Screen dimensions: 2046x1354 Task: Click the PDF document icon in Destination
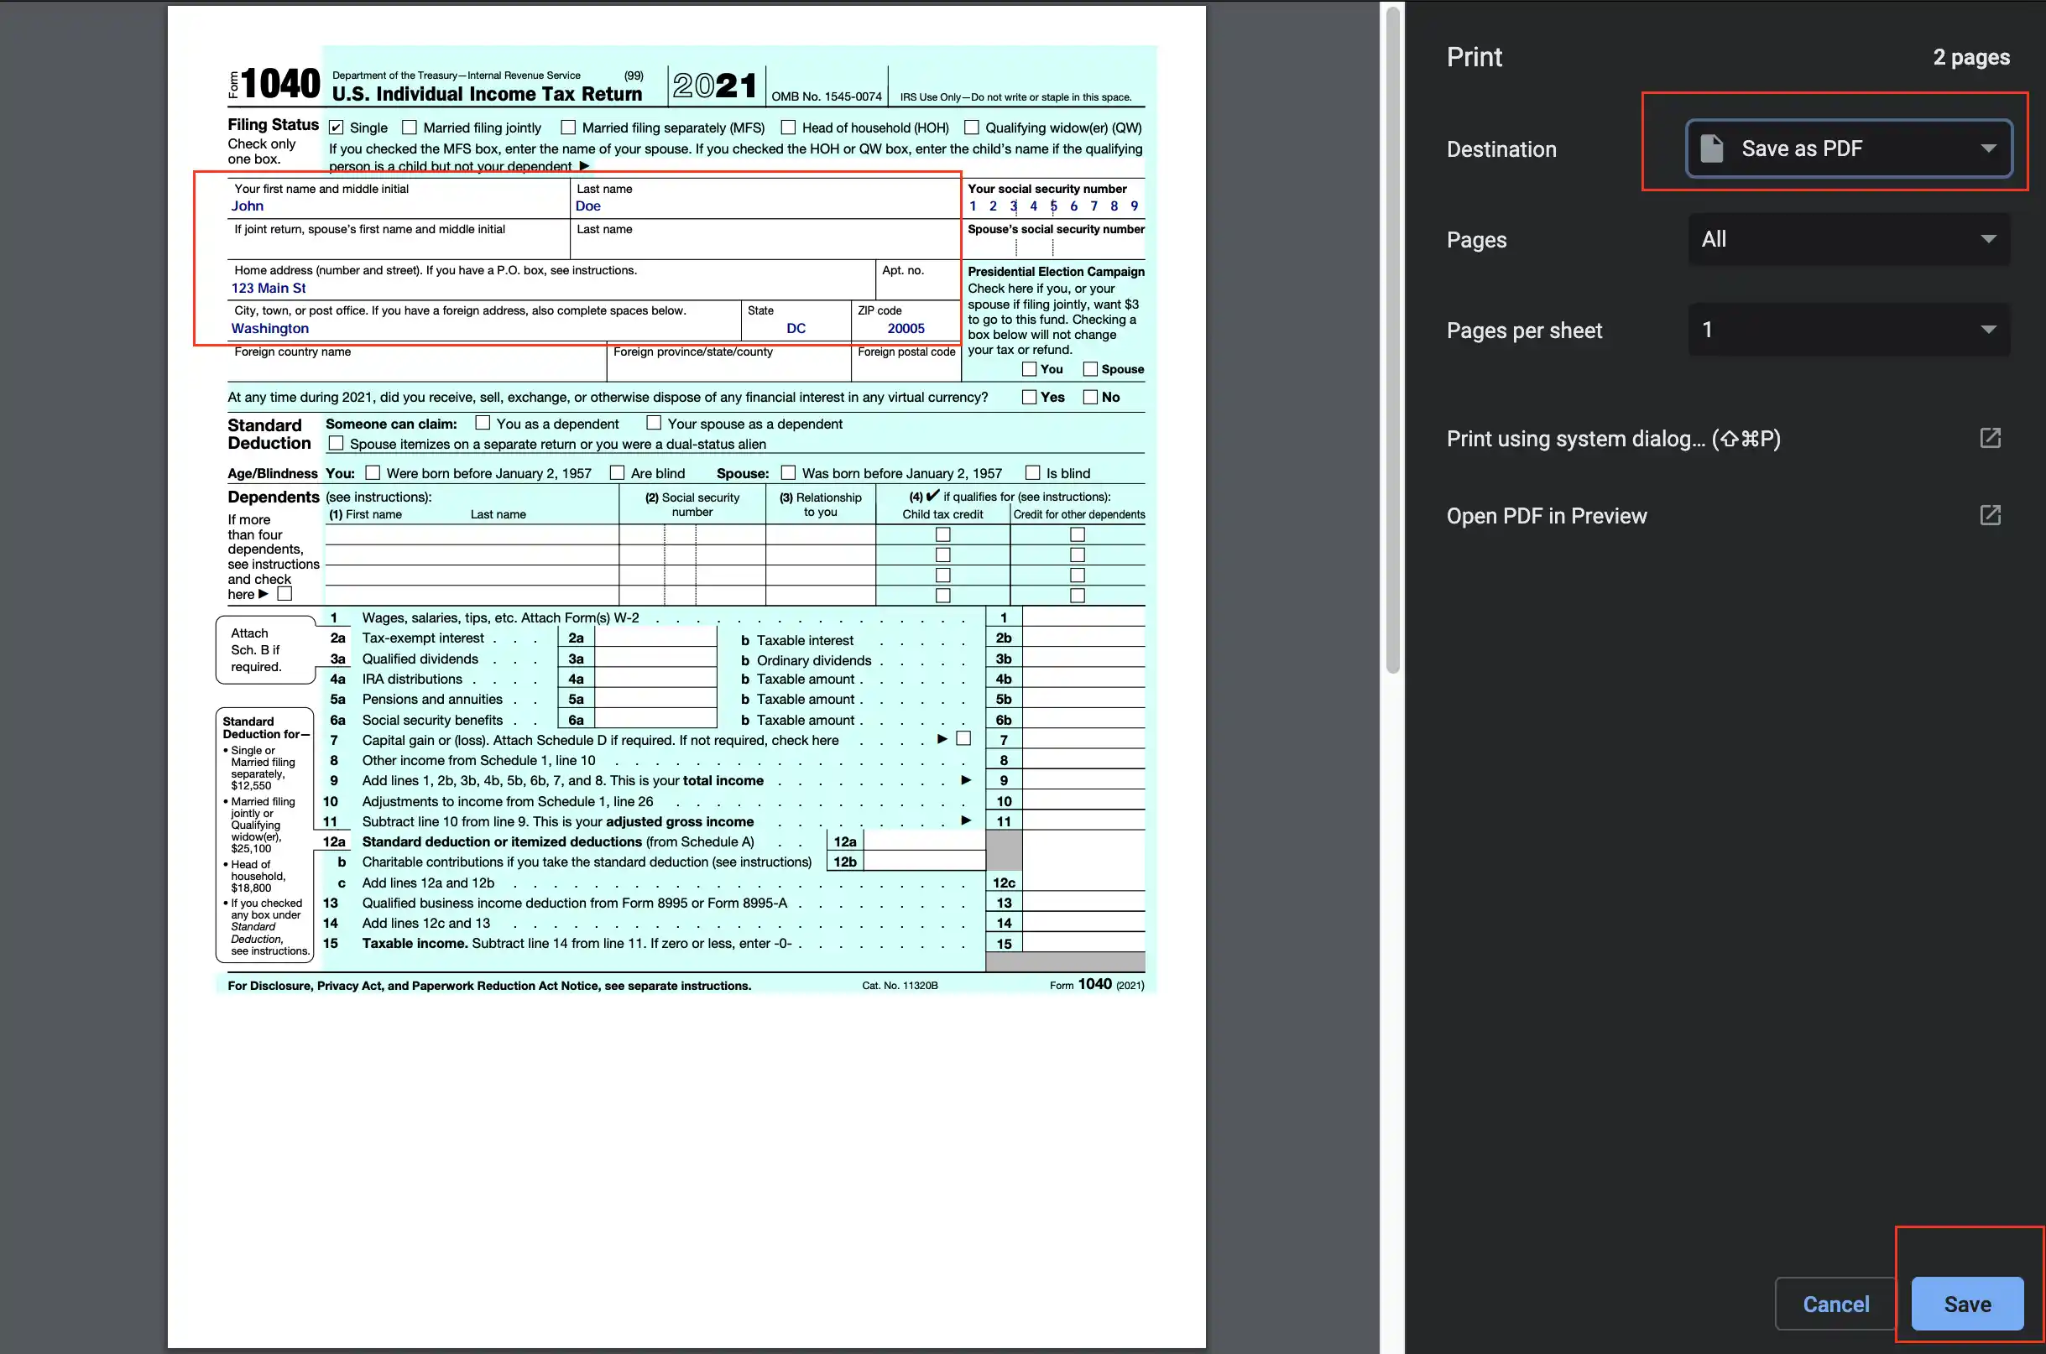coord(1711,148)
